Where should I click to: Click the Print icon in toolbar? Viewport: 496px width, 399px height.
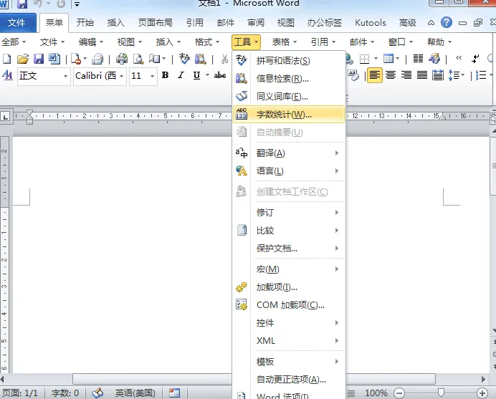121,59
